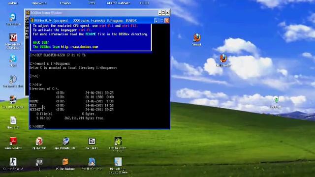The width and height of the screenshot is (315, 177).
Task: Click the ctrl-F12 text in the welcome box
Action: pyautogui.click(x=129, y=26)
